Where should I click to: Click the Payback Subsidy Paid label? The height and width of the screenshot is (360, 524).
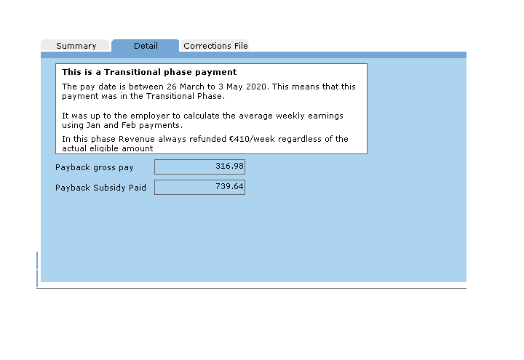pos(100,188)
